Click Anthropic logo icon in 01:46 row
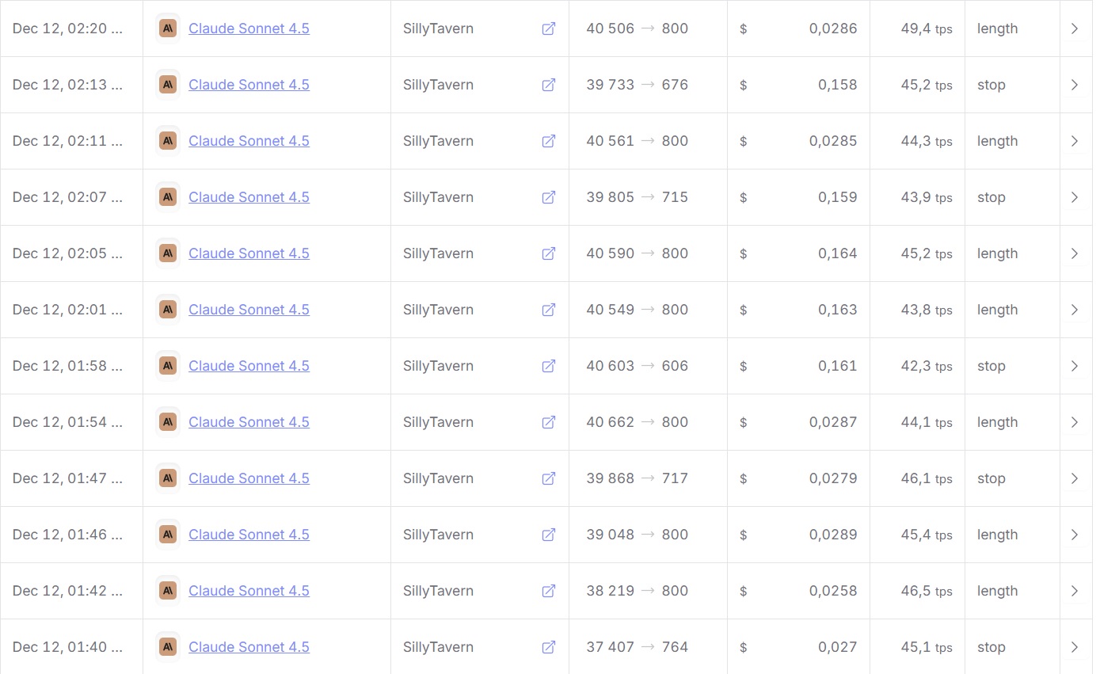This screenshot has height=674, width=1100. (x=168, y=535)
